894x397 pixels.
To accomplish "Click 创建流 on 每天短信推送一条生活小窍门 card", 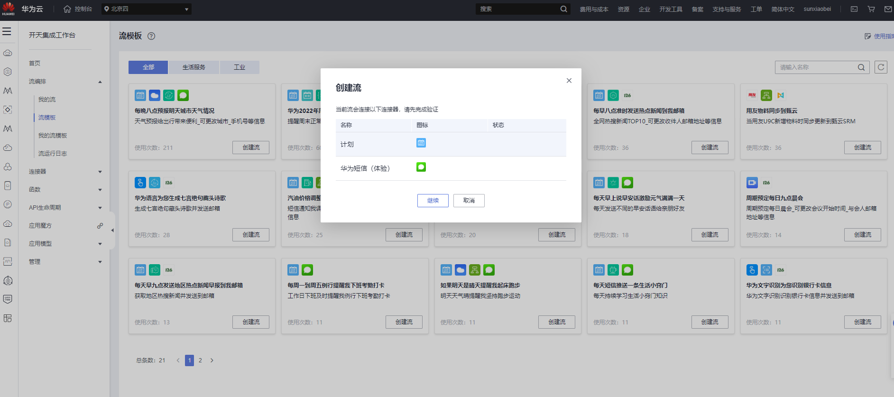I will click(x=710, y=322).
